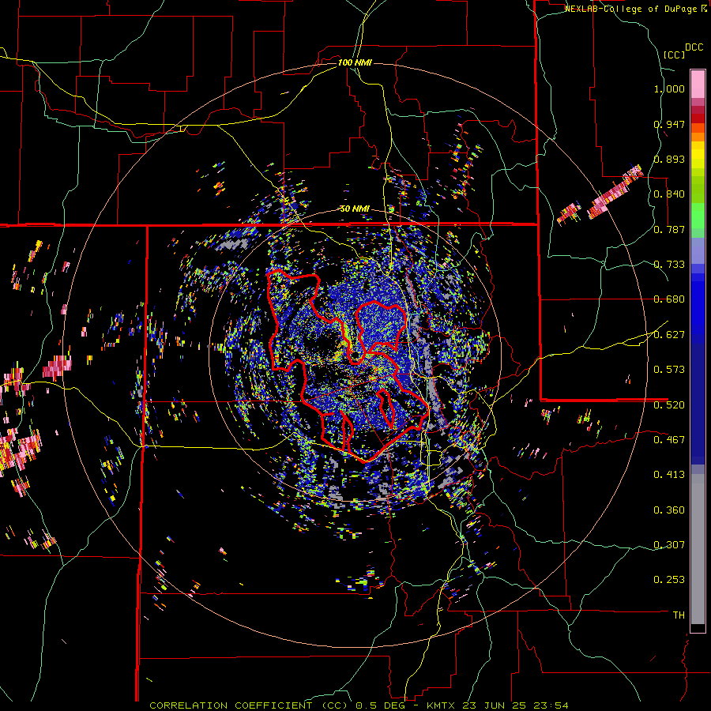Click the 23:54 timestamp in caption
This screenshot has width=711, height=711.
click(x=552, y=705)
